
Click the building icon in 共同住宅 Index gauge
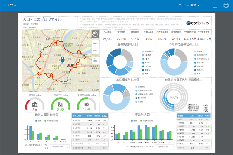point(61,104)
